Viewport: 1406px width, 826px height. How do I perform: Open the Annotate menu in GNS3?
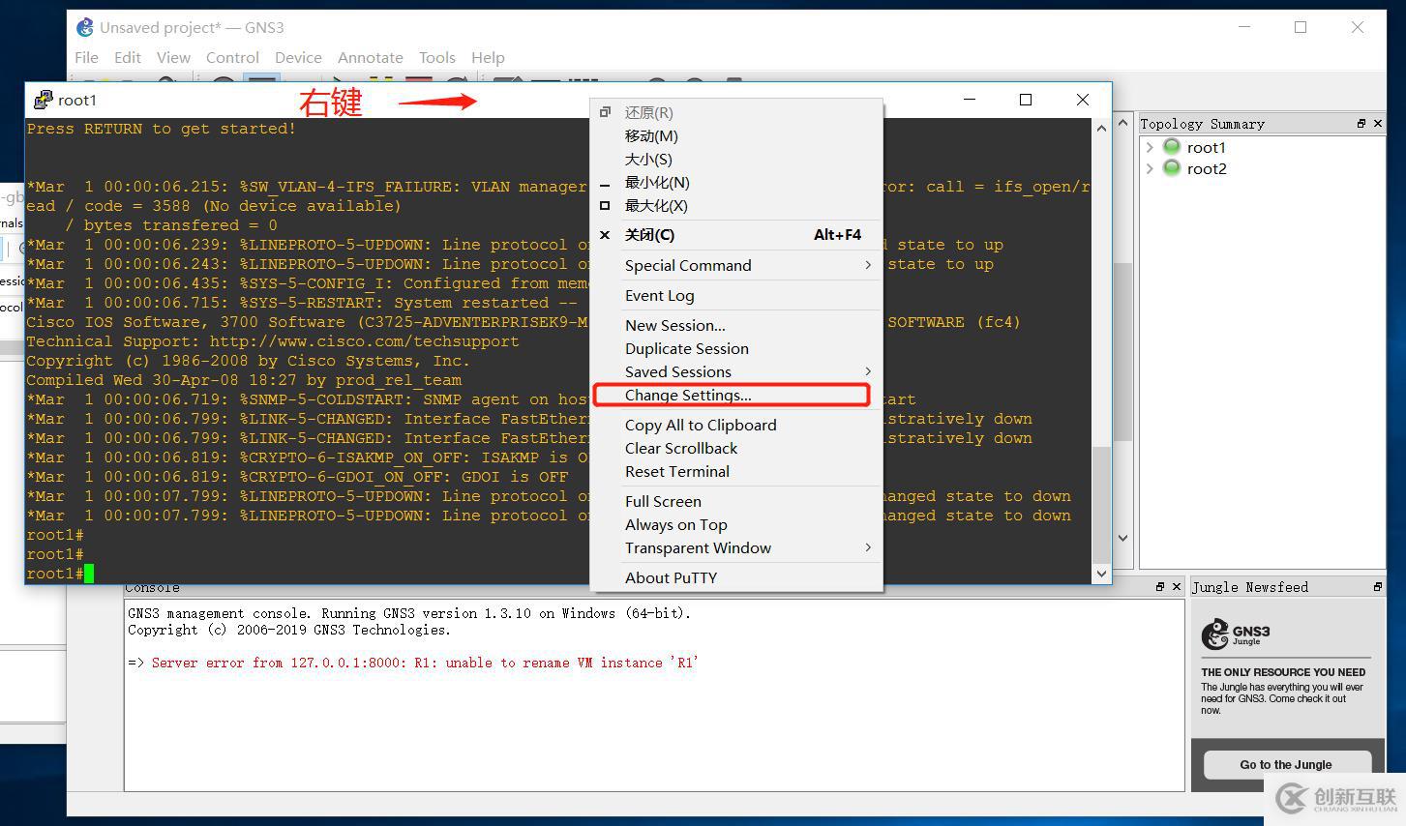370,57
